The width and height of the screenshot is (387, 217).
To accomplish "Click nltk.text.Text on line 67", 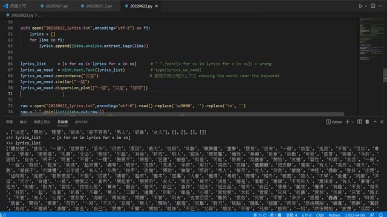I will [x=78, y=70].
